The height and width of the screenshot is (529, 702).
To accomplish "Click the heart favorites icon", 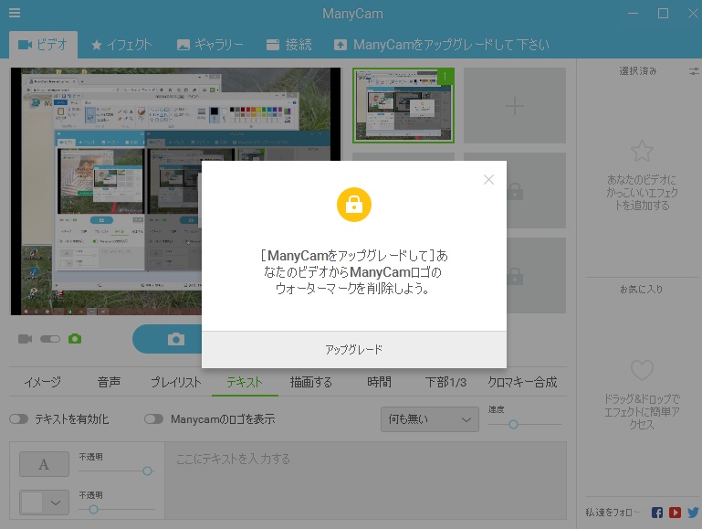I will click(642, 370).
